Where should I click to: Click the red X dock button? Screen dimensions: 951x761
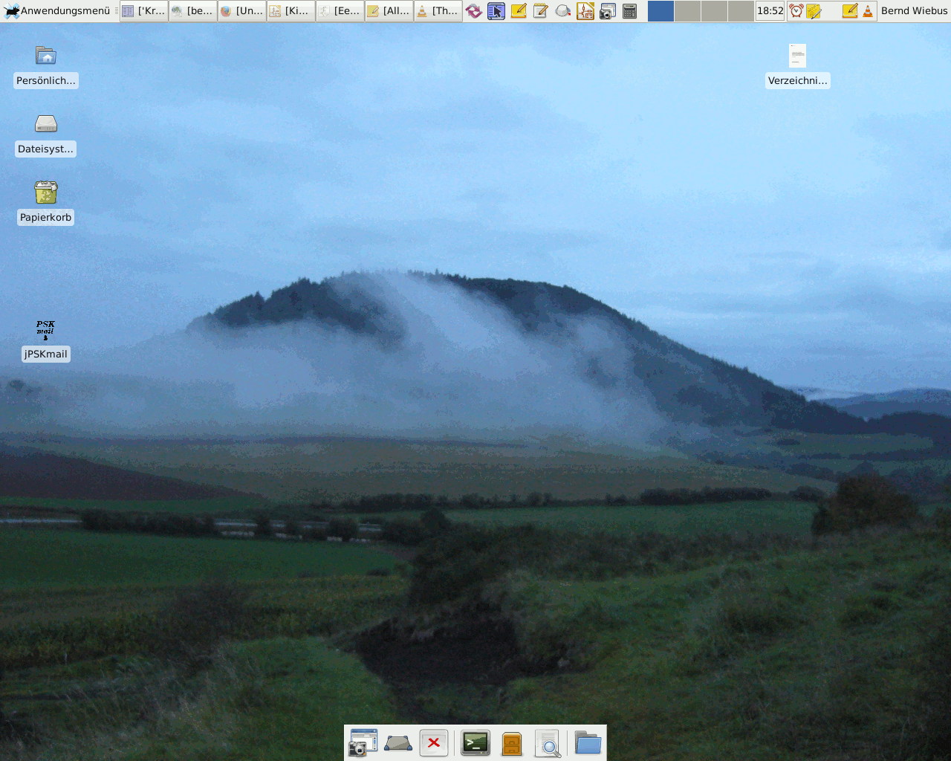pyautogui.click(x=434, y=742)
